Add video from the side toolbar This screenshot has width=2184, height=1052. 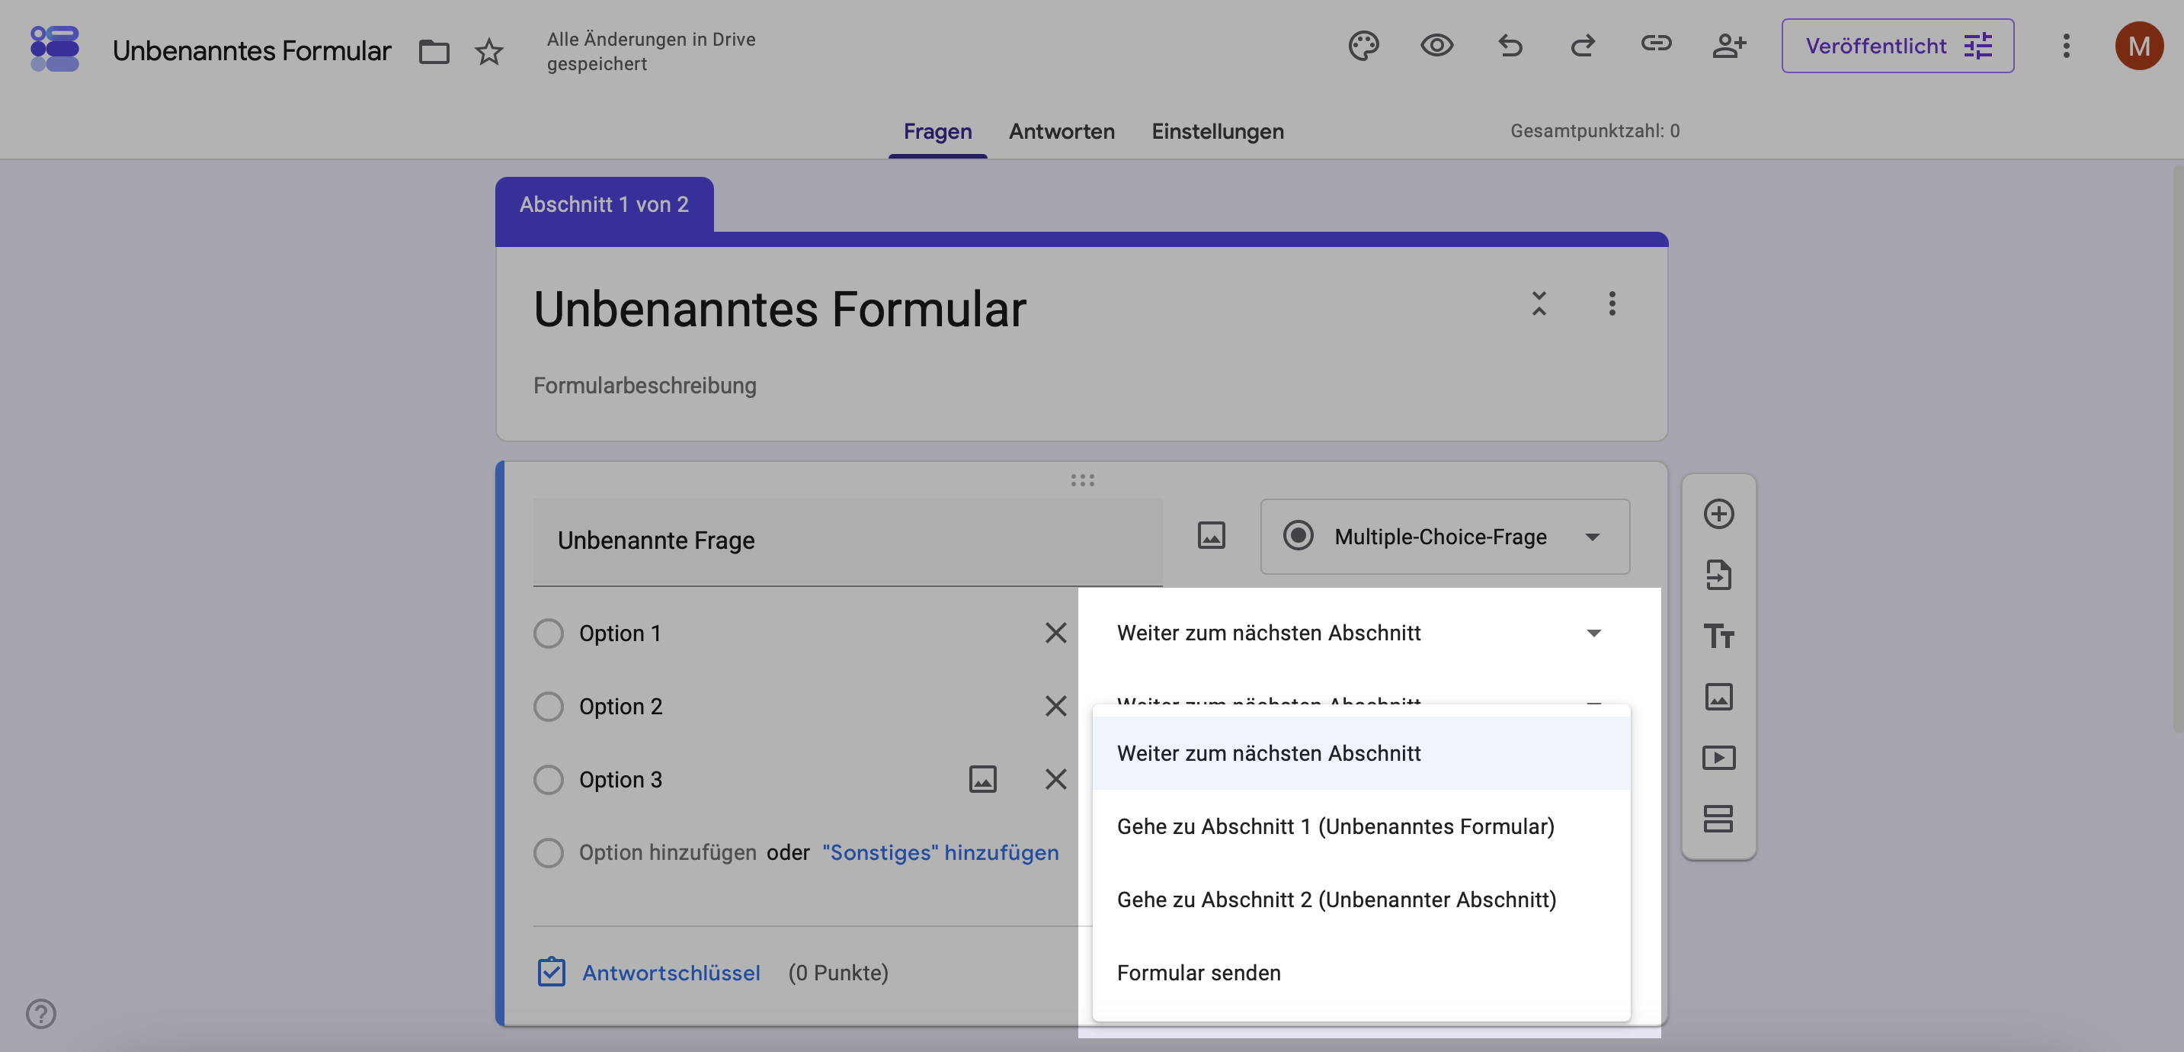(x=1718, y=759)
